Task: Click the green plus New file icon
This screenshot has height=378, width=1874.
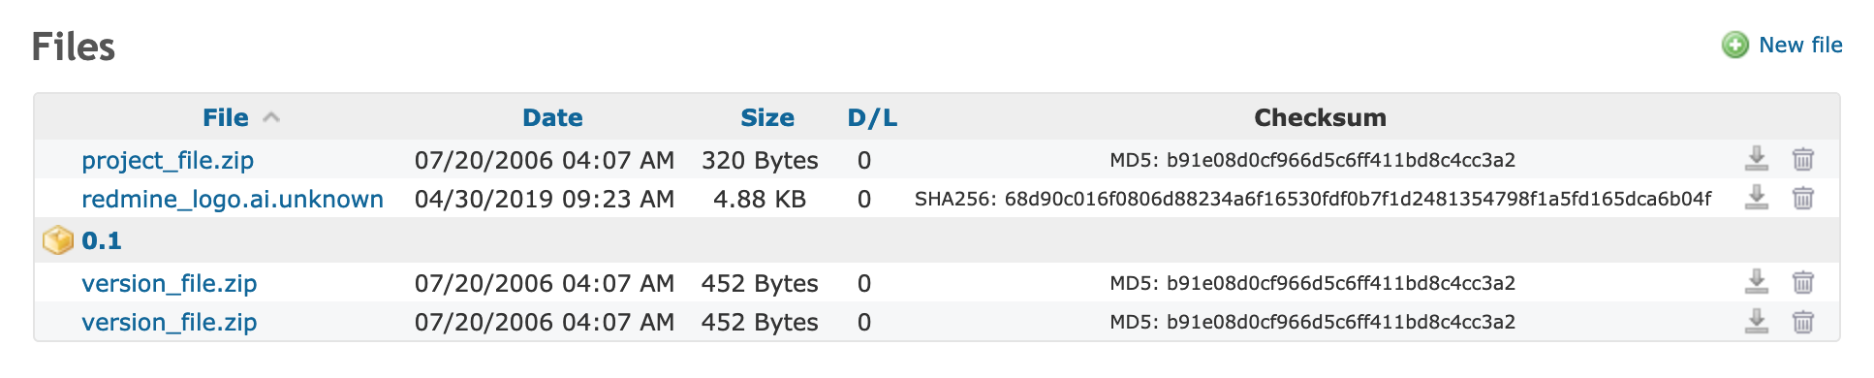Action: [x=1734, y=46]
